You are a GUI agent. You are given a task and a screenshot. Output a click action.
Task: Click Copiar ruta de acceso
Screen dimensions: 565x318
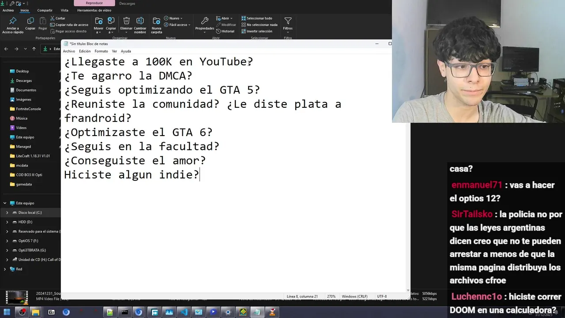69,25
